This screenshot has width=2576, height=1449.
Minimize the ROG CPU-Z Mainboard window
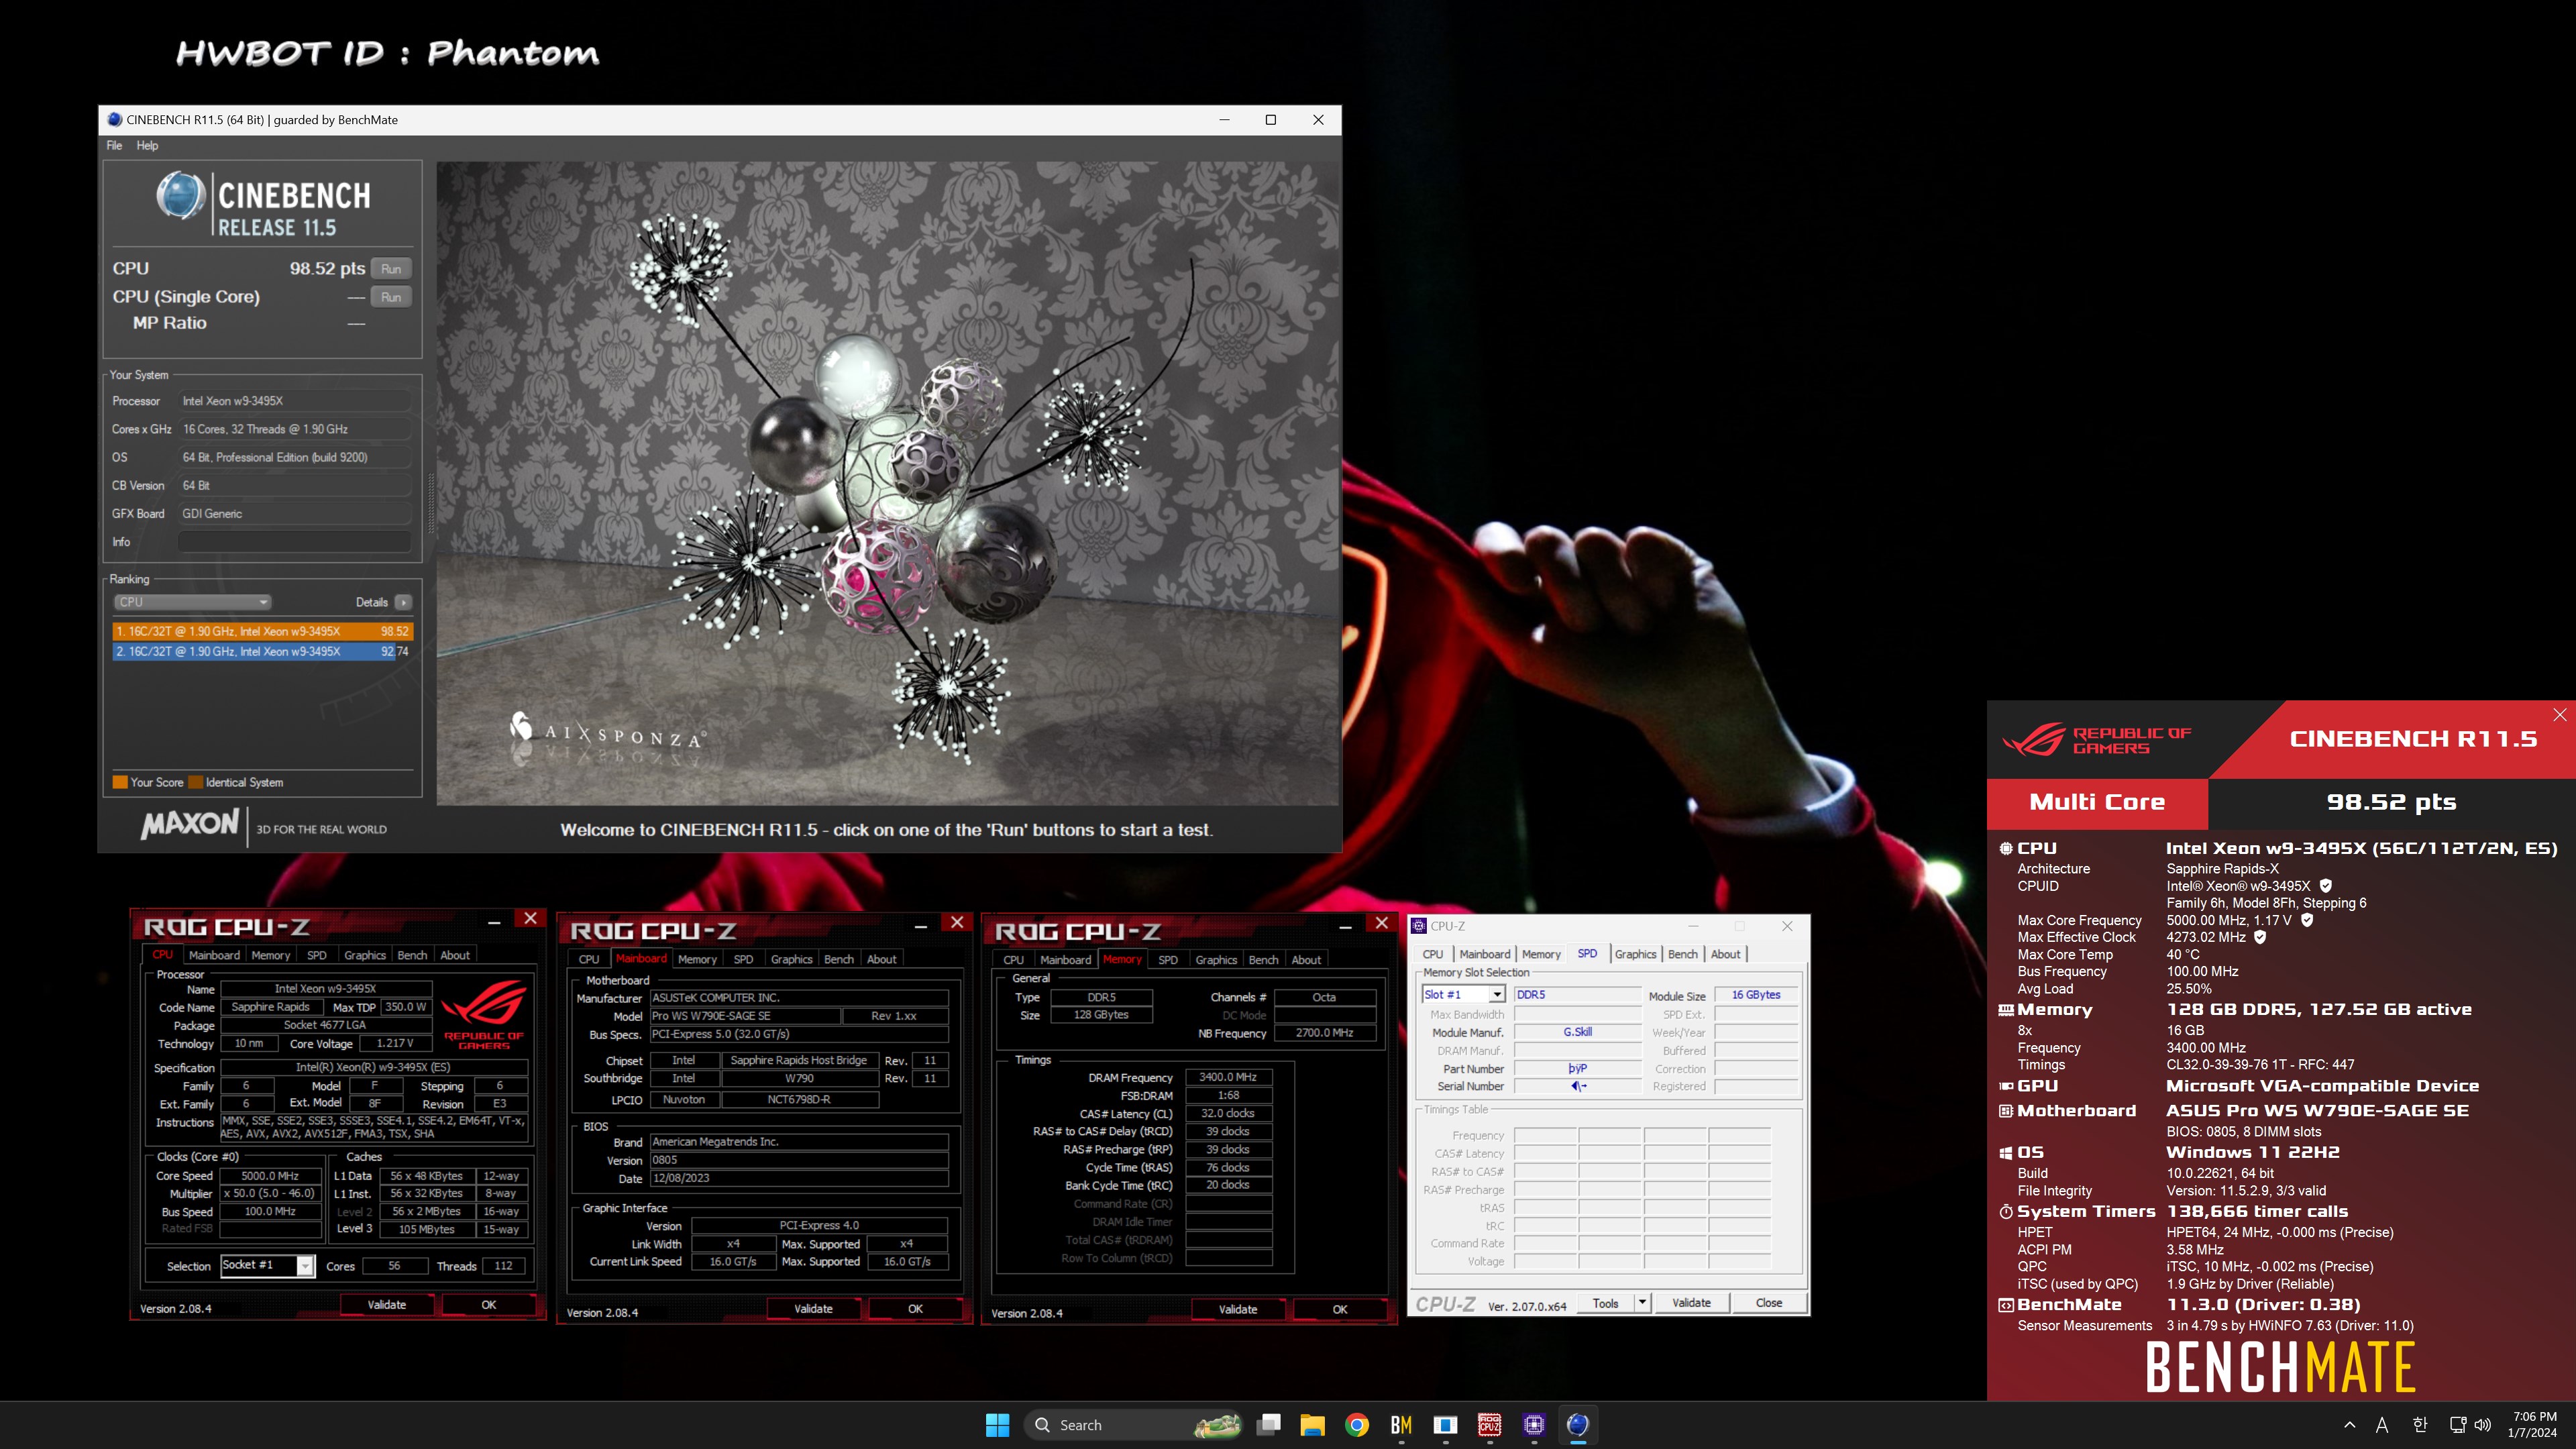(920, 927)
